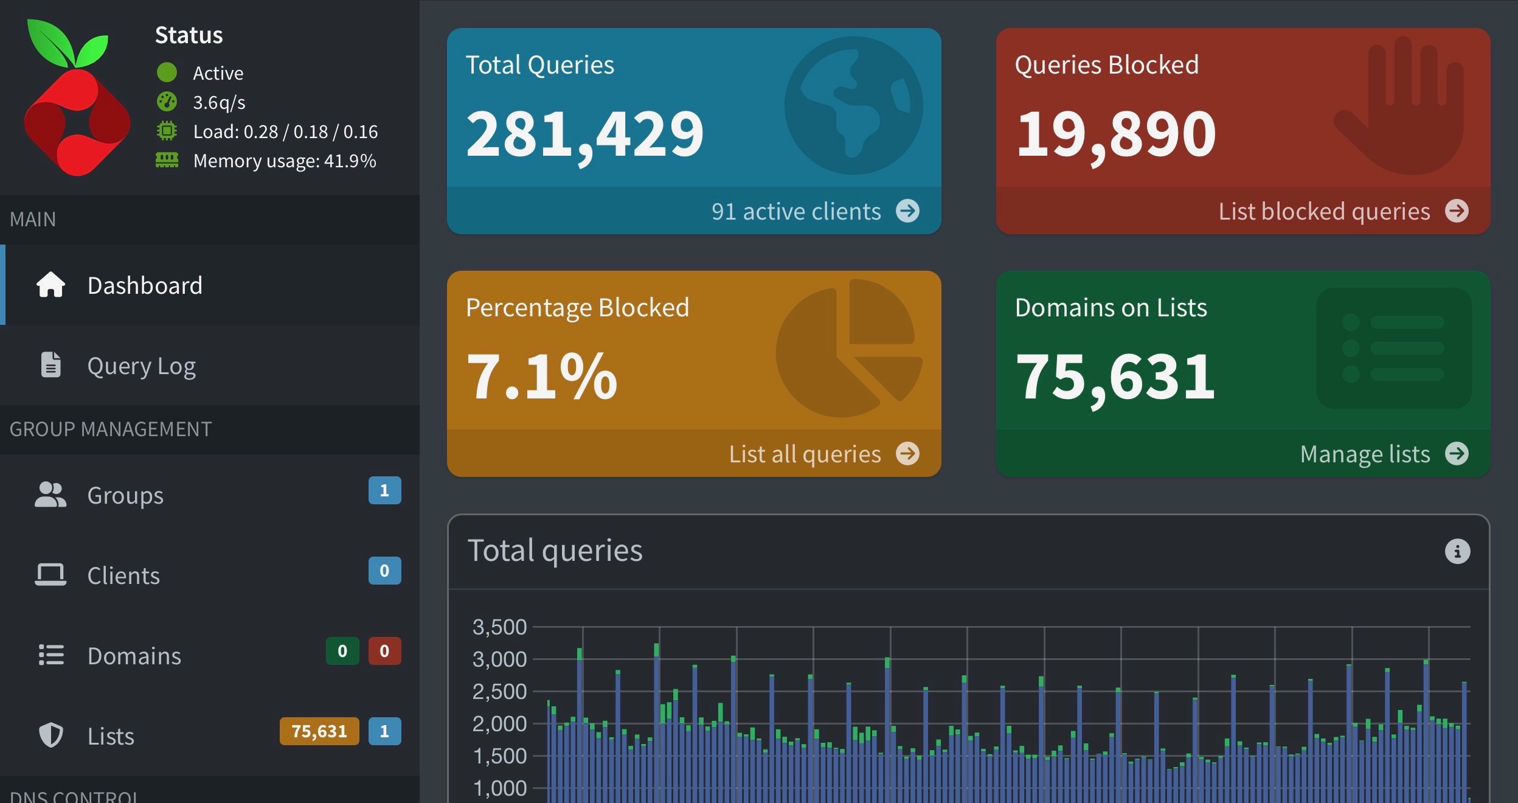
Task: Click the Lists shield icon
Action: coord(51,735)
